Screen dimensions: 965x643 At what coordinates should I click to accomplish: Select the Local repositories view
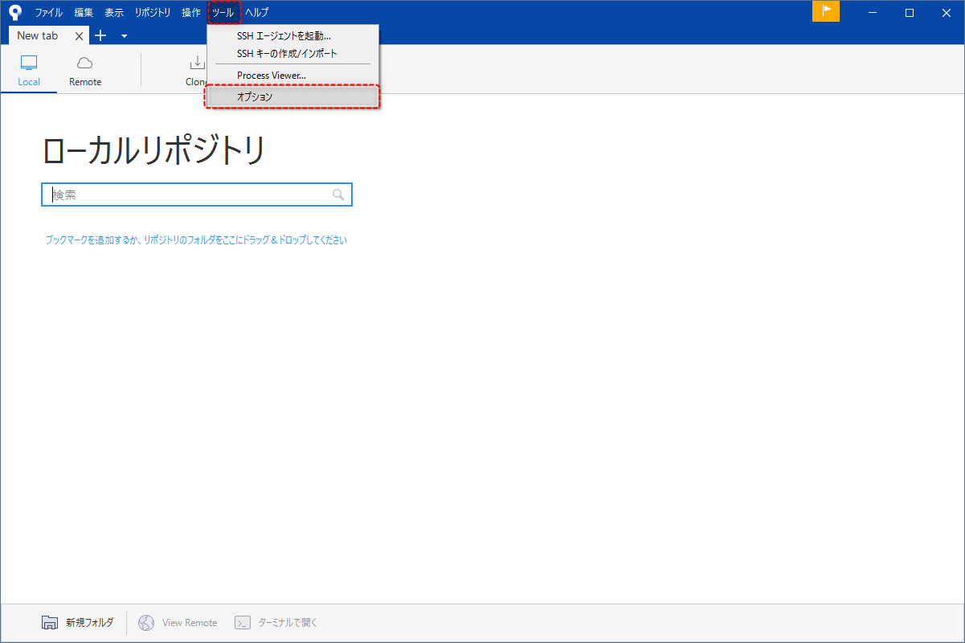29,71
